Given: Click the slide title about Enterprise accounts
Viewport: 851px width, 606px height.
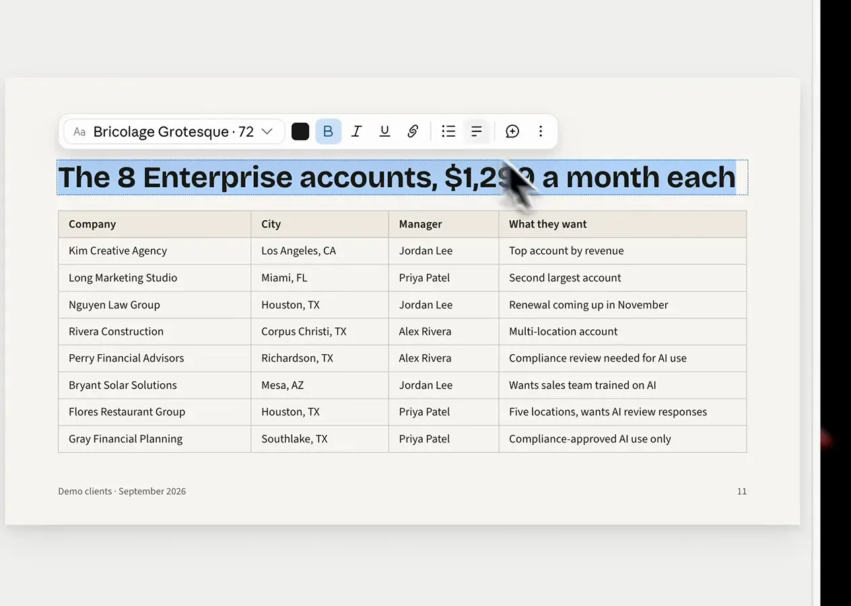Looking at the screenshot, I should [397, 177].
